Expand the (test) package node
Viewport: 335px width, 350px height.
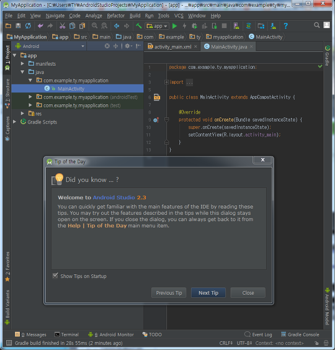click(x=30, y=105)
